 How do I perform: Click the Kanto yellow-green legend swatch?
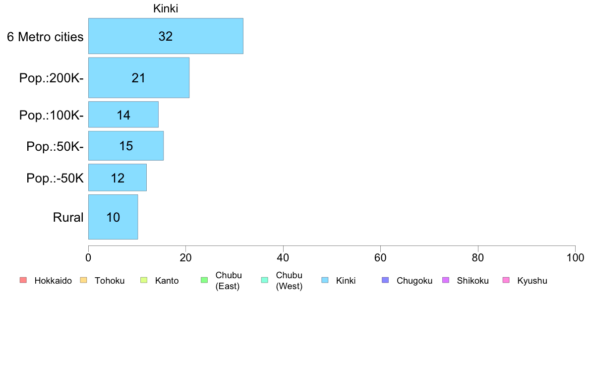tap(144, 280)
